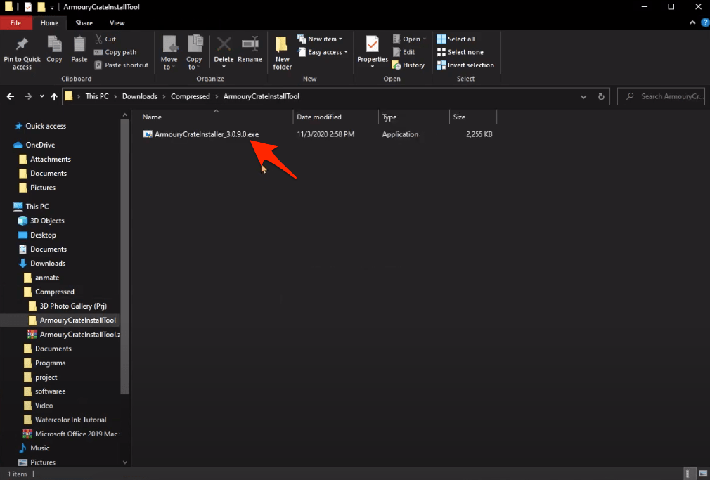710x480 pixels.
Task: Refresh the folder view
Action: coord(601,97)
